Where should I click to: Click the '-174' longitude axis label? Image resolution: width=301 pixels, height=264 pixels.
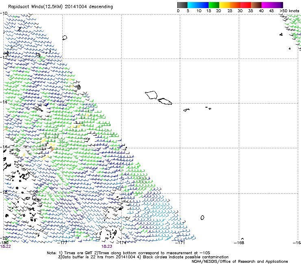pos(121,243)
